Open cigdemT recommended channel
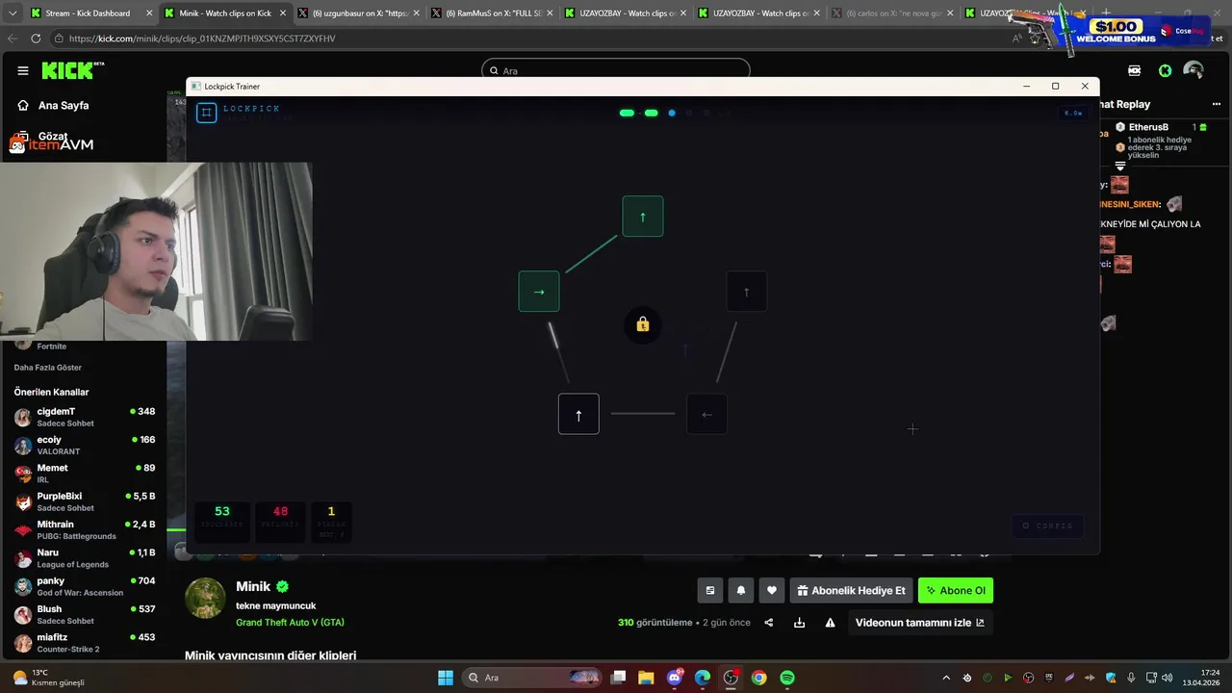 tap(85, 417)
